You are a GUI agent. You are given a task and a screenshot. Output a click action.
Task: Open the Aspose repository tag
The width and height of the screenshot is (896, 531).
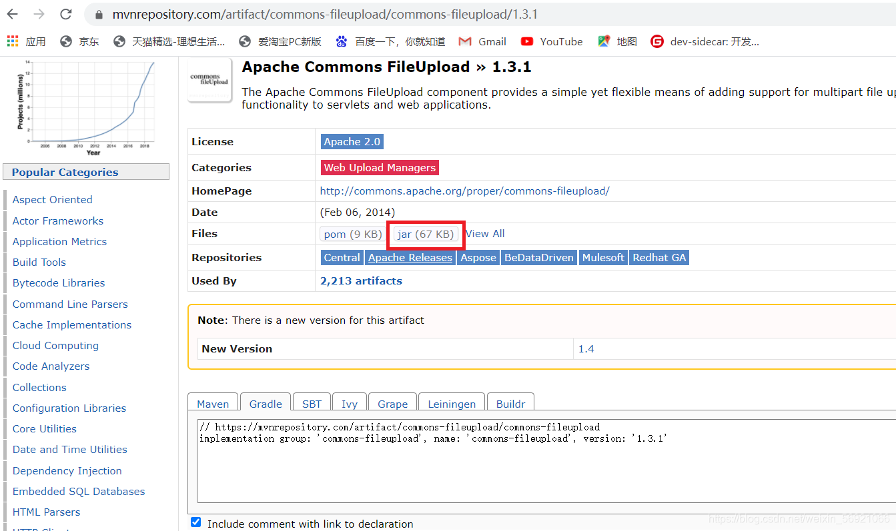pos(478,257)
